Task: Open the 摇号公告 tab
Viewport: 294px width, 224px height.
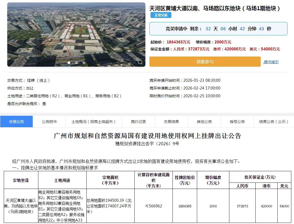Action: click(x=237, y=122)
